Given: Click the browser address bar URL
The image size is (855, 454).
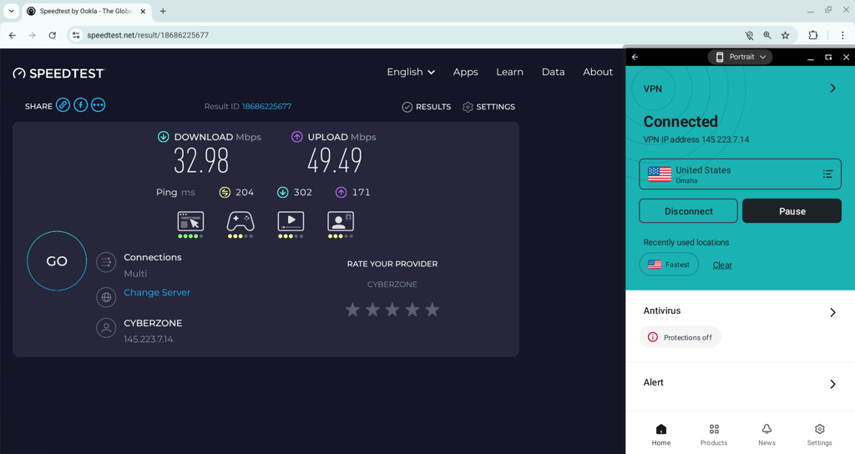Looking at the screenshot, I should (x=148, y=35).
